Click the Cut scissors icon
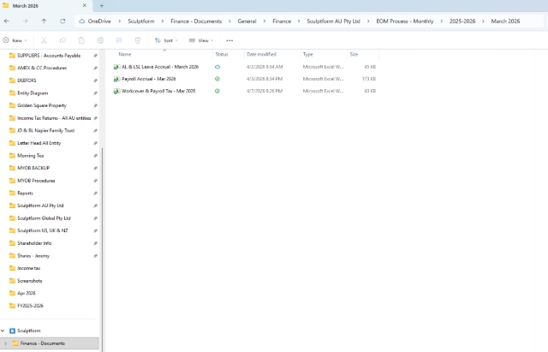548x352 pixels. [44, 40]
